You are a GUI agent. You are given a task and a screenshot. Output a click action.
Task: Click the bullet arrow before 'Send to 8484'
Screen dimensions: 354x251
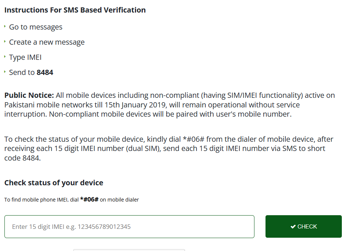pyautogui.click(x=5, y=72)
